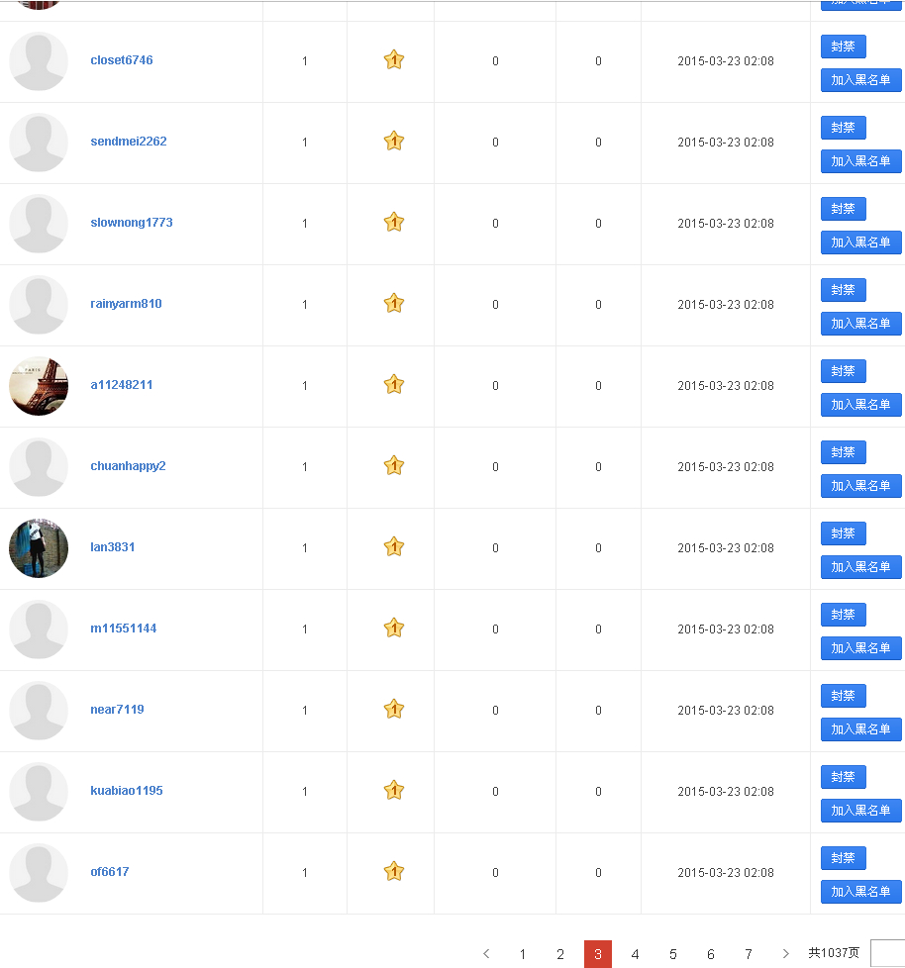The width and height of the screenshot is (905, 968).
Task: Click the level star in the of6617 row
Action: (394, 872)
